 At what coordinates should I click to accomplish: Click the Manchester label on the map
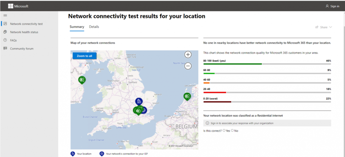(113, 81)
